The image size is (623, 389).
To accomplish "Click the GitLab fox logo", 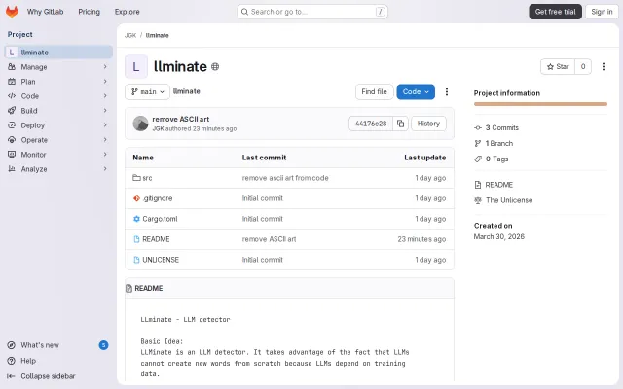I will 12,12.
